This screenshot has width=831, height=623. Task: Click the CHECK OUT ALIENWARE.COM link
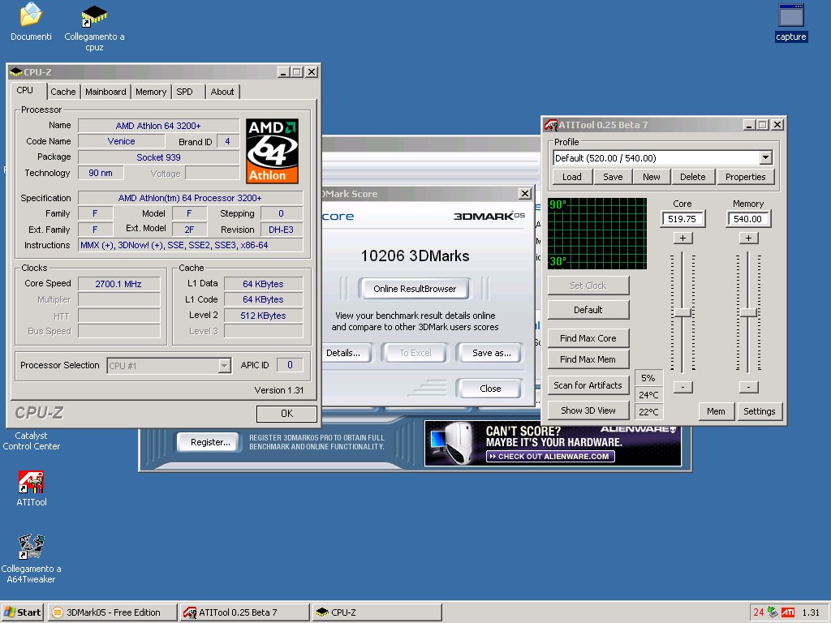coord(550,456)
